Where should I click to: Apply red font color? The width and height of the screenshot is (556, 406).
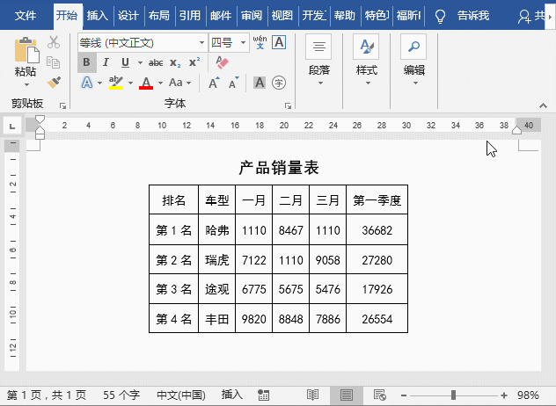[146, 83]
